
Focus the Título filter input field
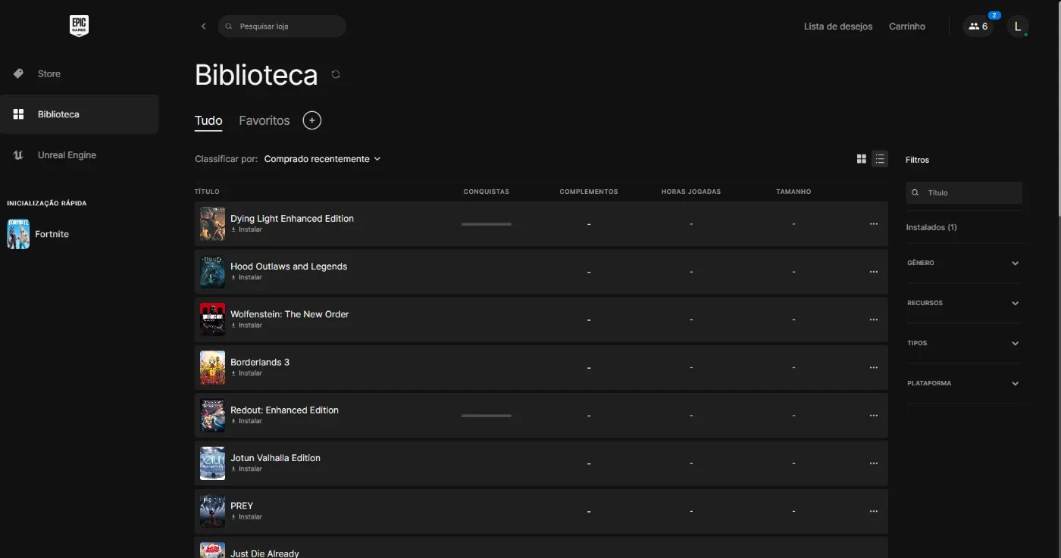coord(964,193)
